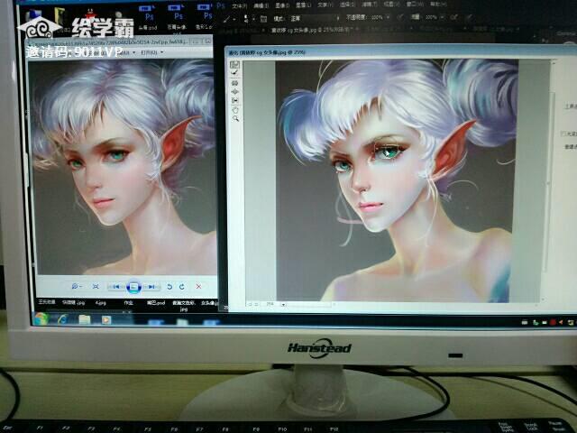The image size is (577, 433).
Task: Click the Photo Viewer zoom magnifier button
Action: point(76,286)
